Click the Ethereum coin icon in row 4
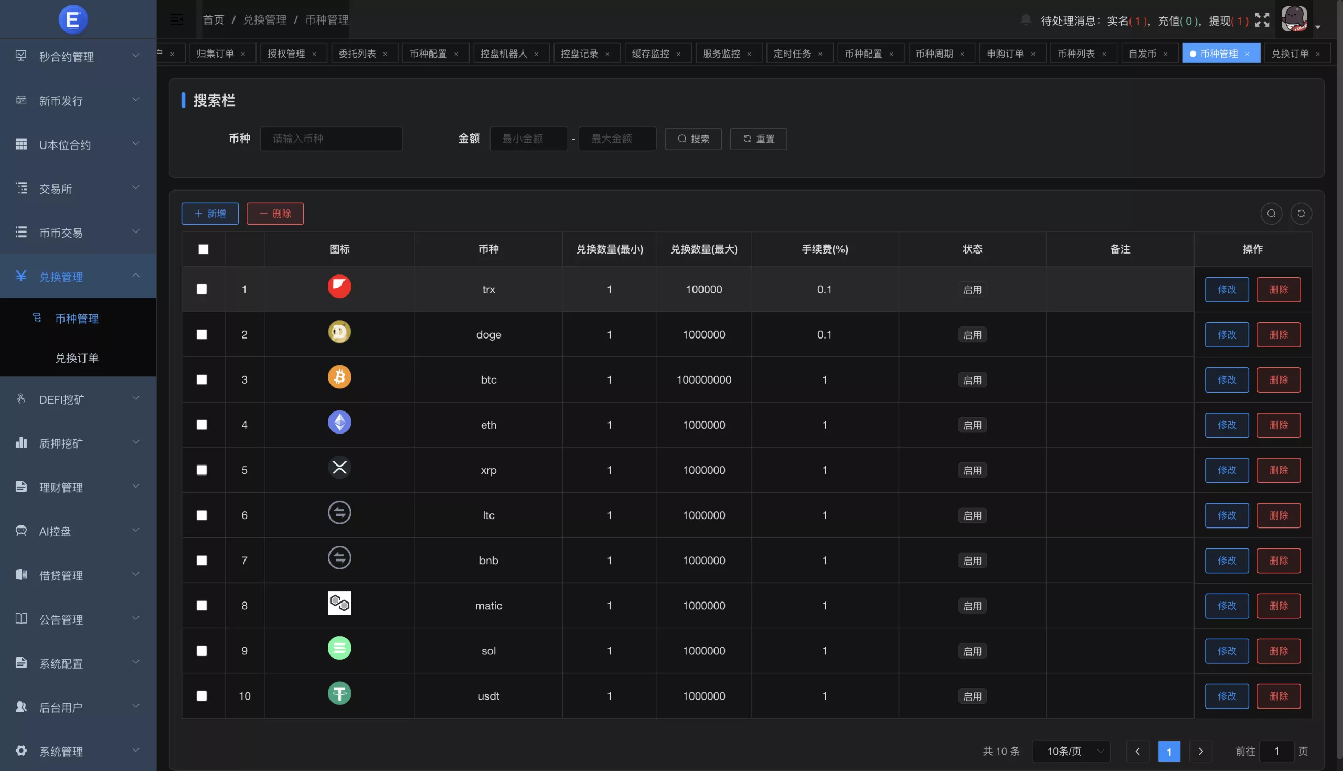The image size is (1343, 771). coord(339,422)
